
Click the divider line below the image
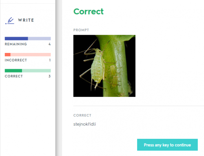tap(139, 105)
